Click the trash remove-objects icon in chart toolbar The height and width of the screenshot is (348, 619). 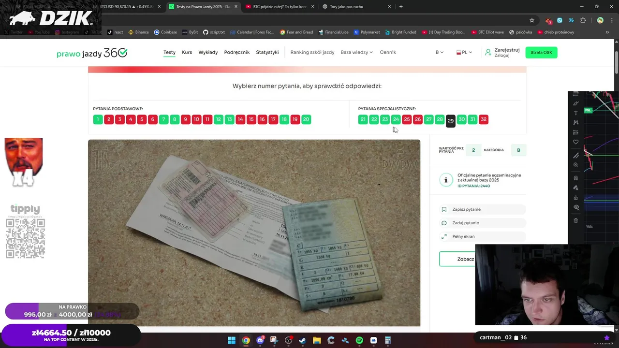click(575, 220)
